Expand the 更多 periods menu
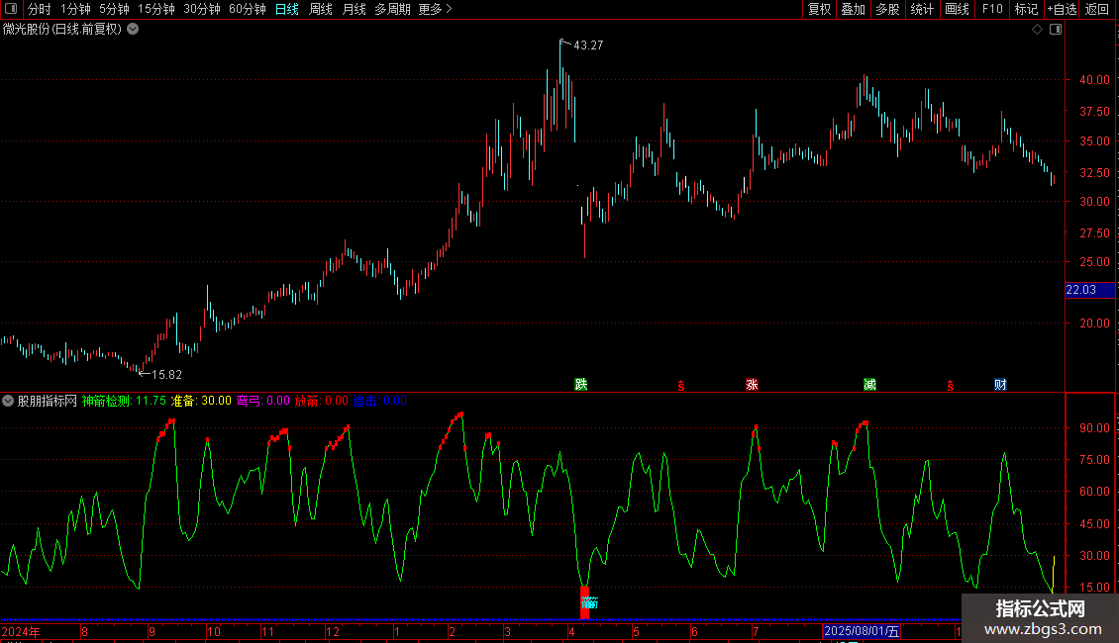Screen dimensions: 1119x643 coord(436,9)
